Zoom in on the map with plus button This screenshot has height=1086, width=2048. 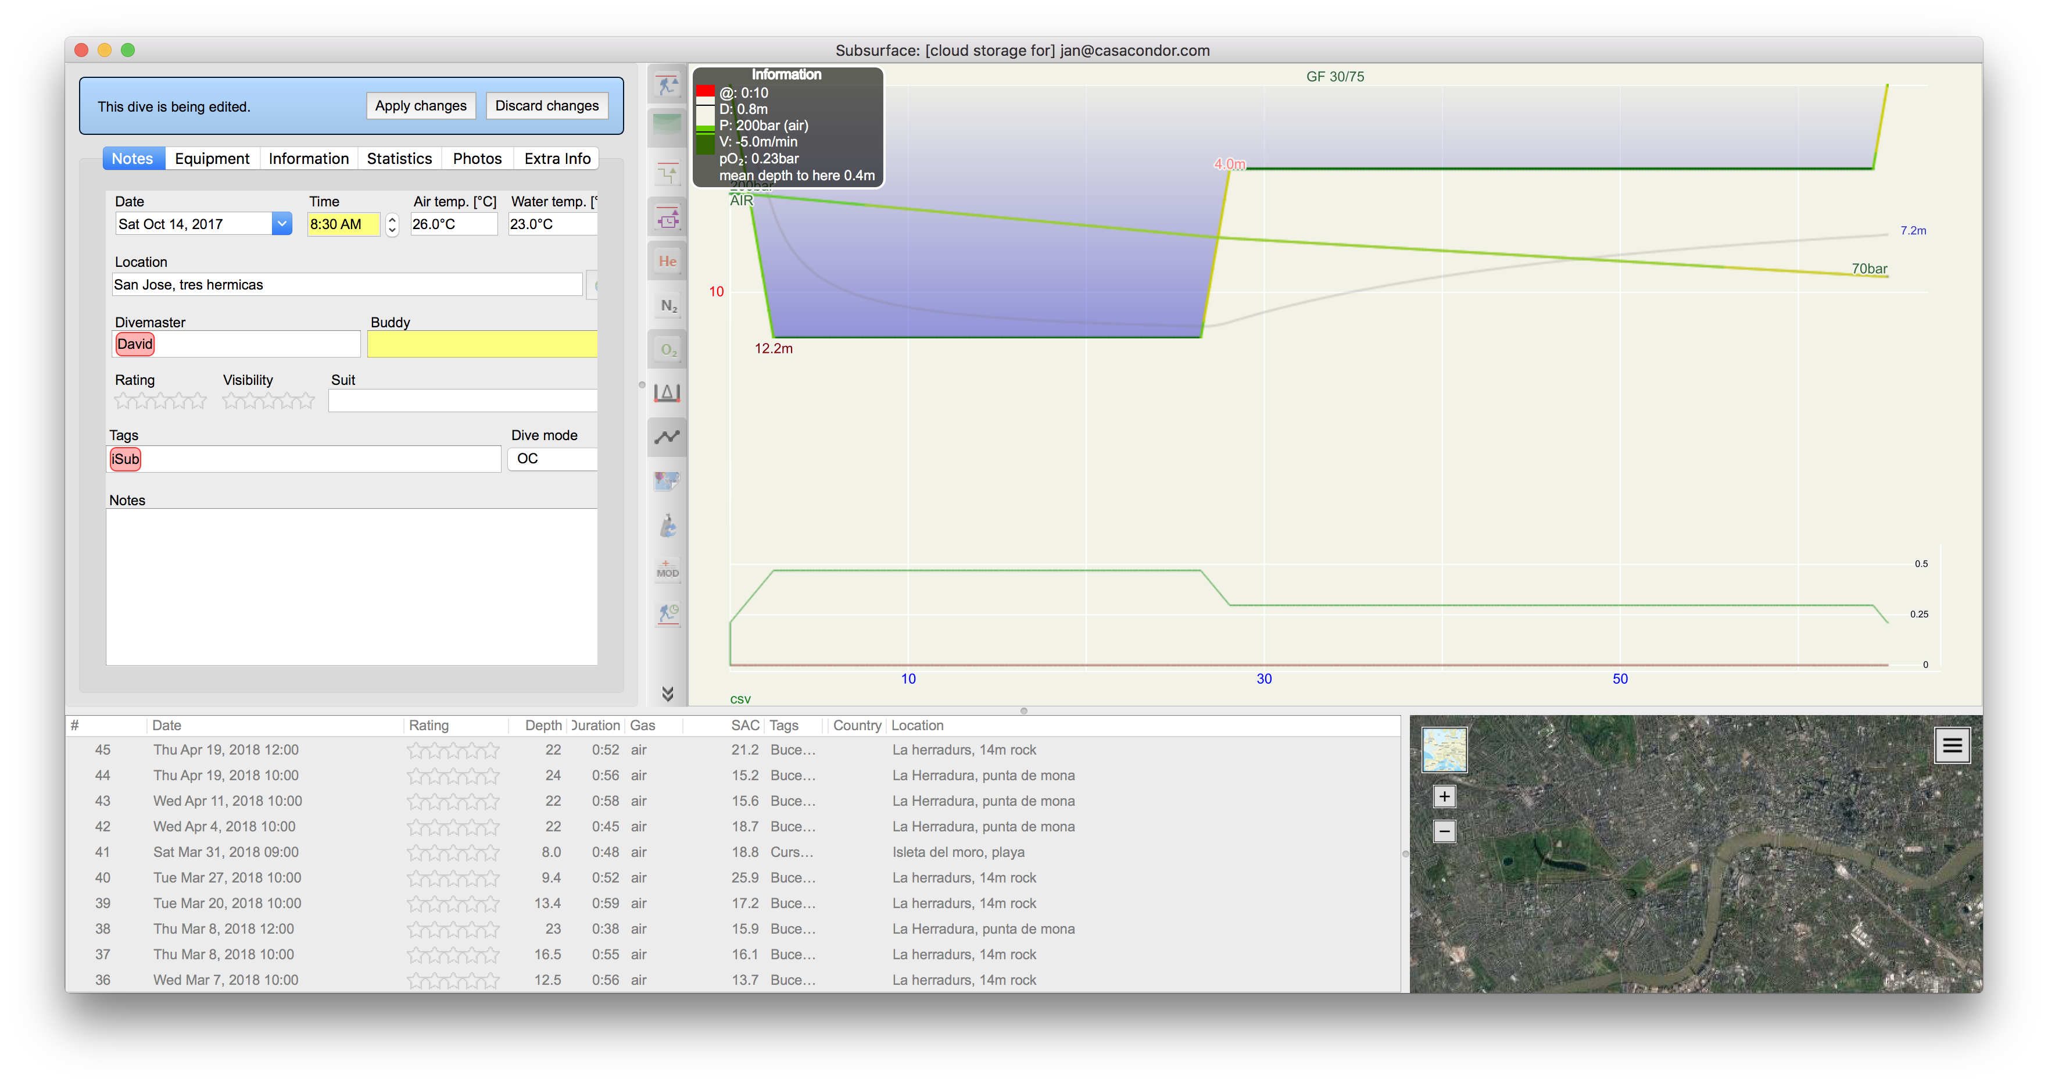(1444, 795)
